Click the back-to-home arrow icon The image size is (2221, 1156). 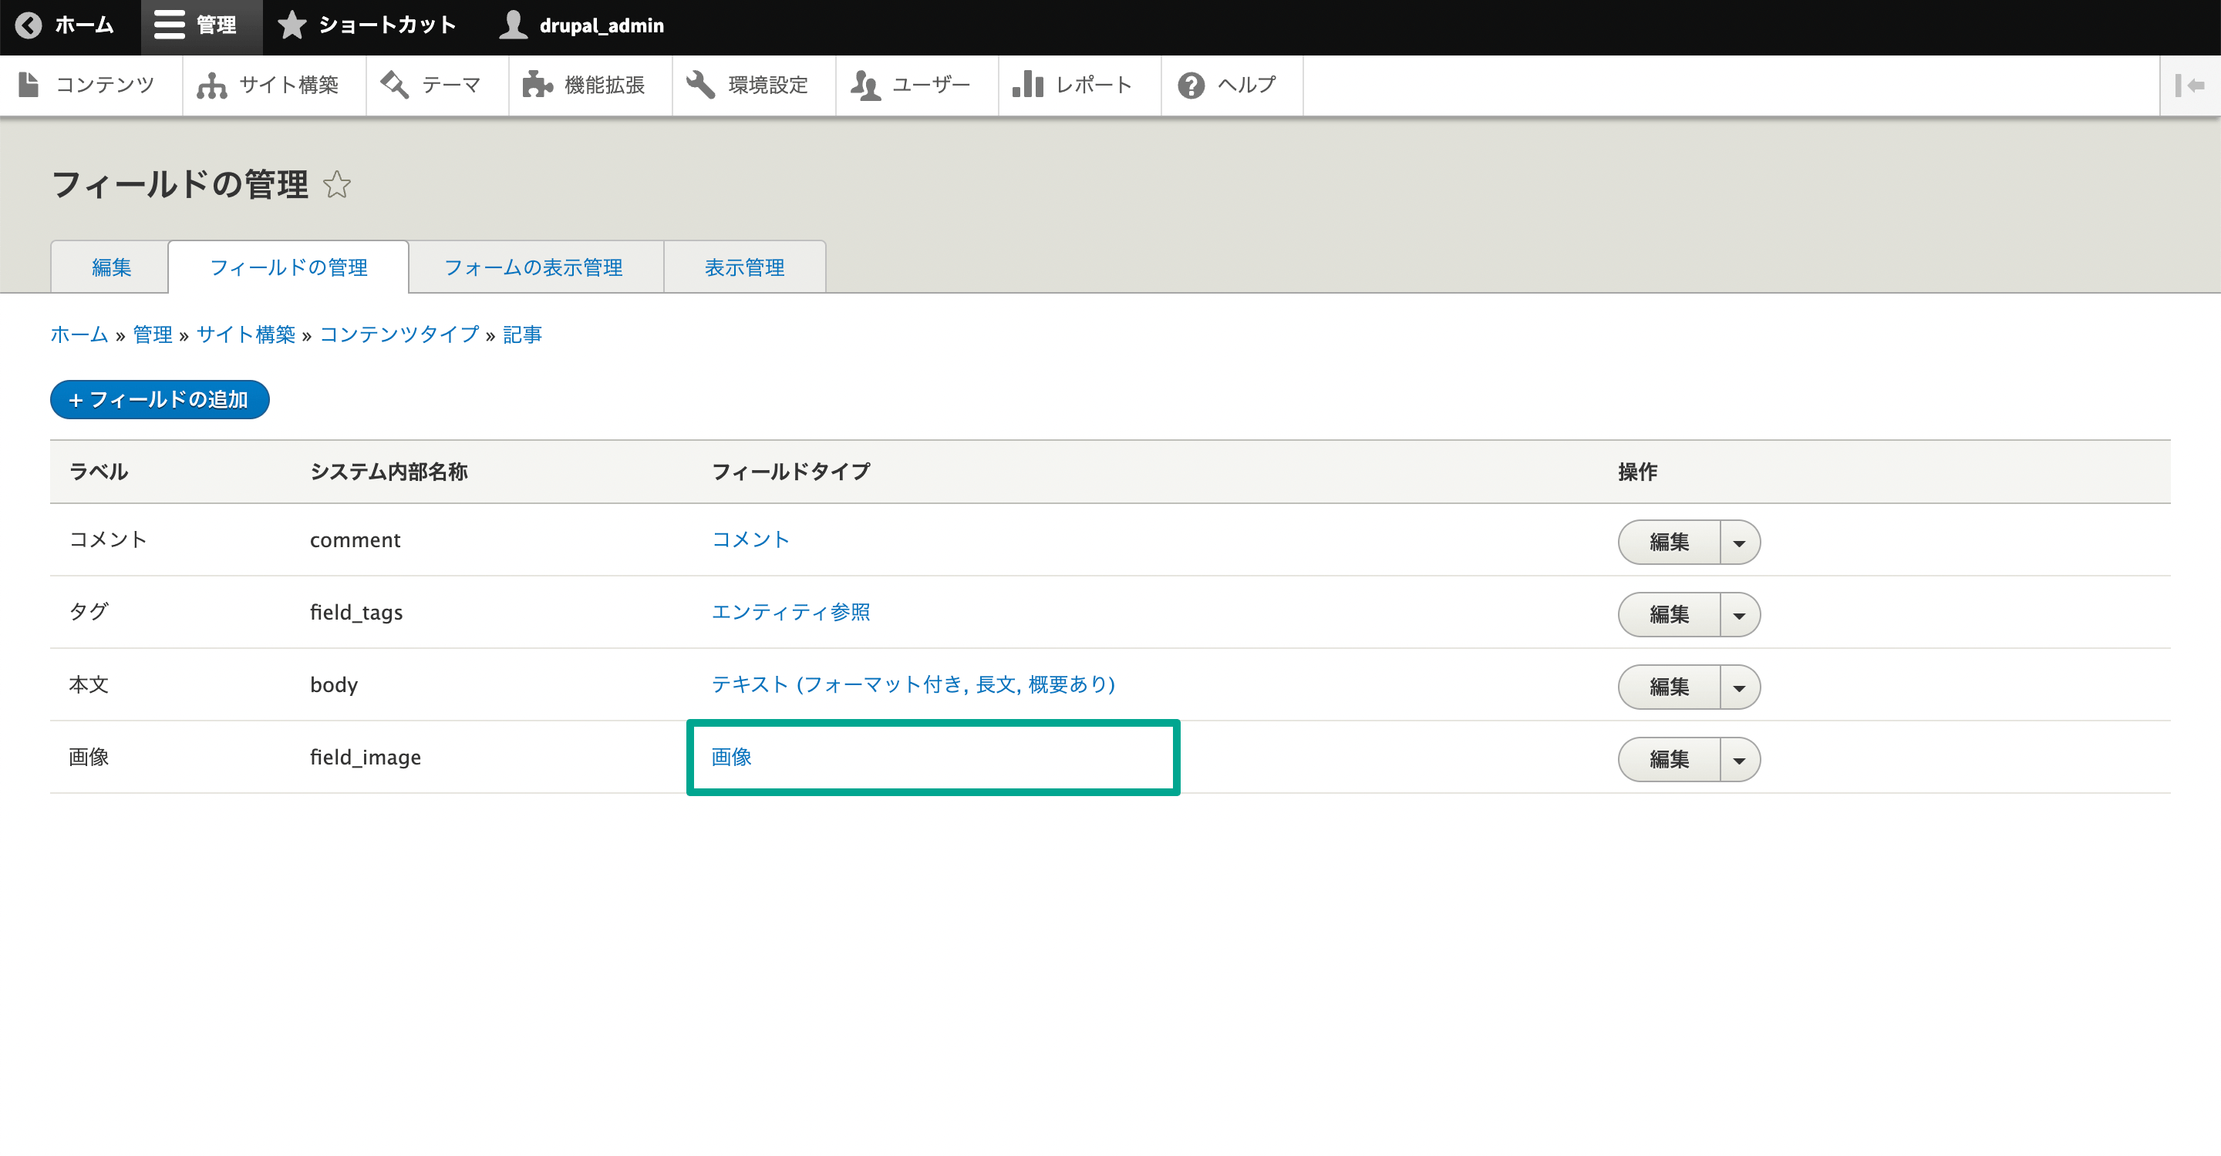point(29,26)
